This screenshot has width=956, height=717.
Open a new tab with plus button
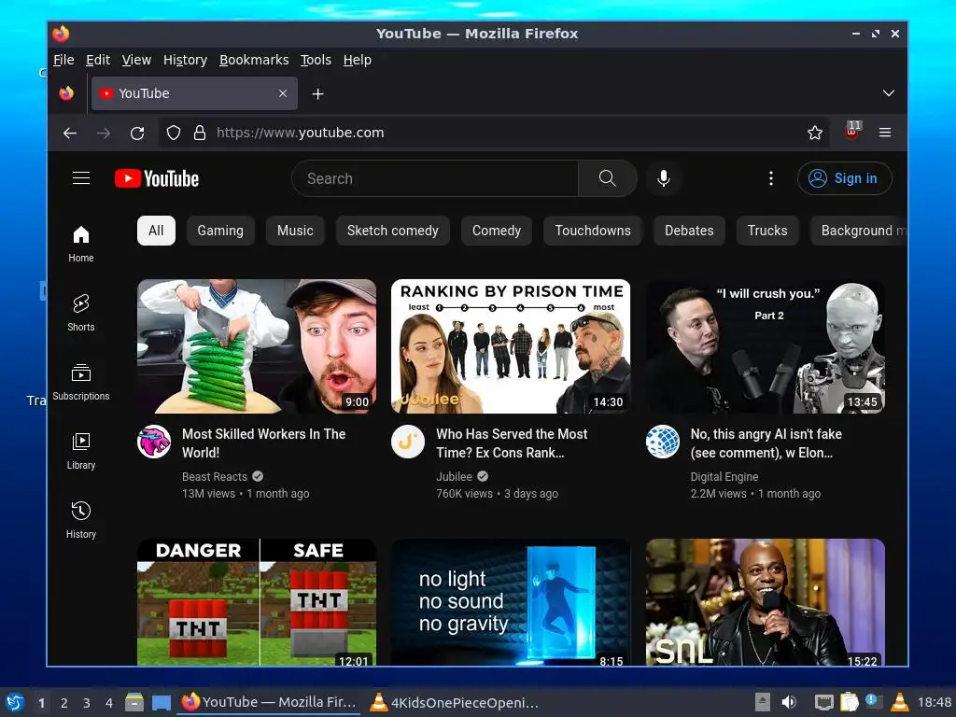[317, 94]
